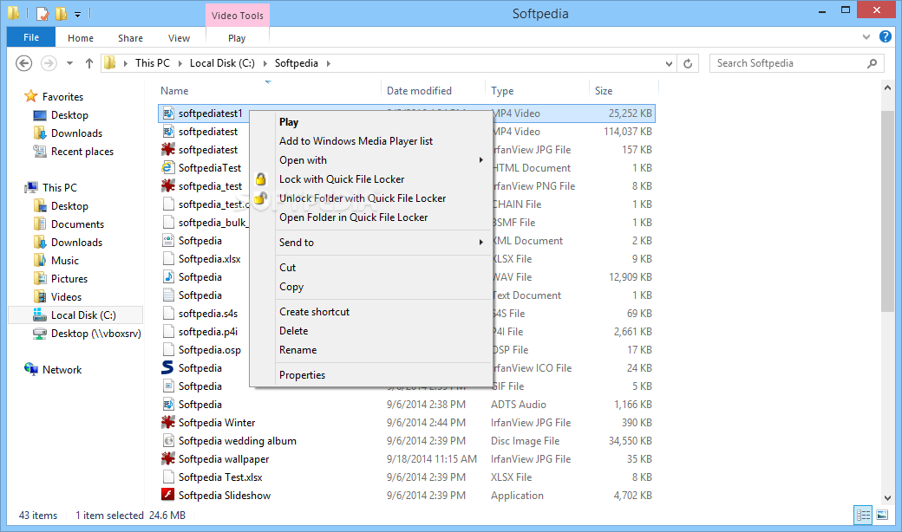
Task: Select Copy in the context menu
Action: [x=291, y=287]
